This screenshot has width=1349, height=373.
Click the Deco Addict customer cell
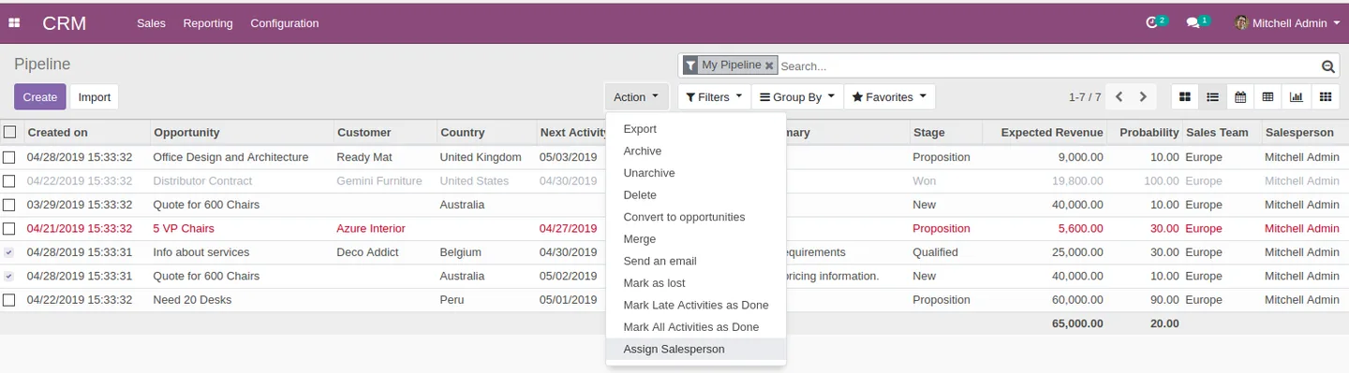pyautogui.click(x=368, y=252)
